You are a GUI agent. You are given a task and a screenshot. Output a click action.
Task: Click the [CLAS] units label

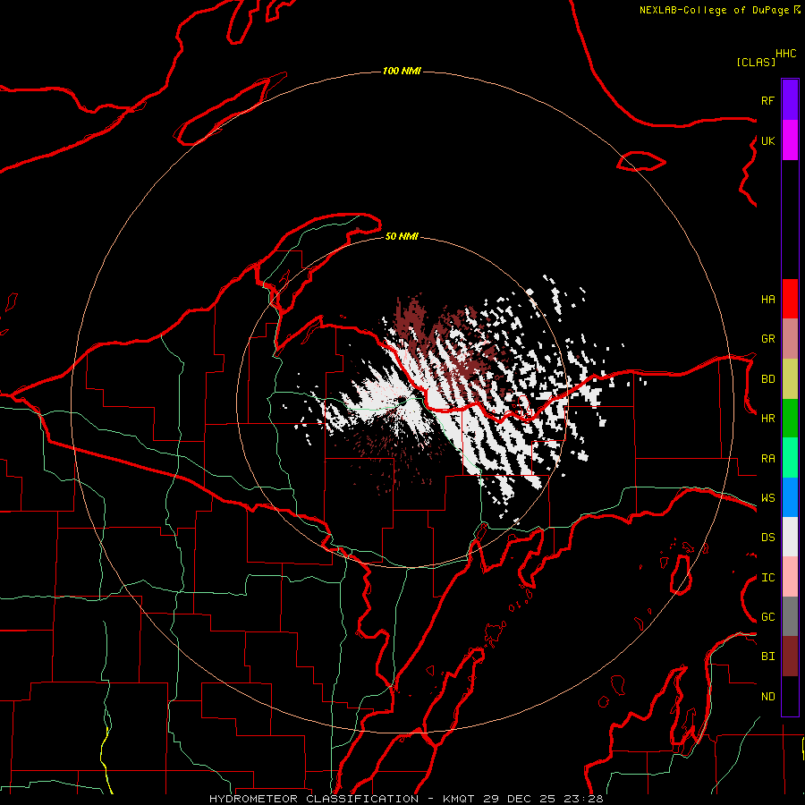pyautogui.click(x=756, y=63)
